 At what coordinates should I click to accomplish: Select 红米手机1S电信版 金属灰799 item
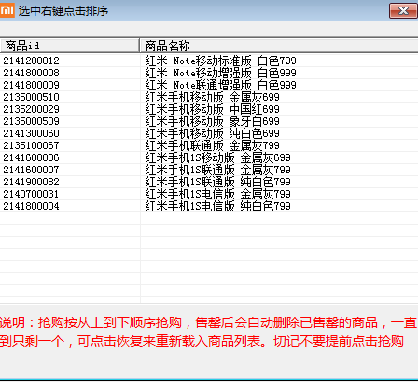[x=217, y=194]
